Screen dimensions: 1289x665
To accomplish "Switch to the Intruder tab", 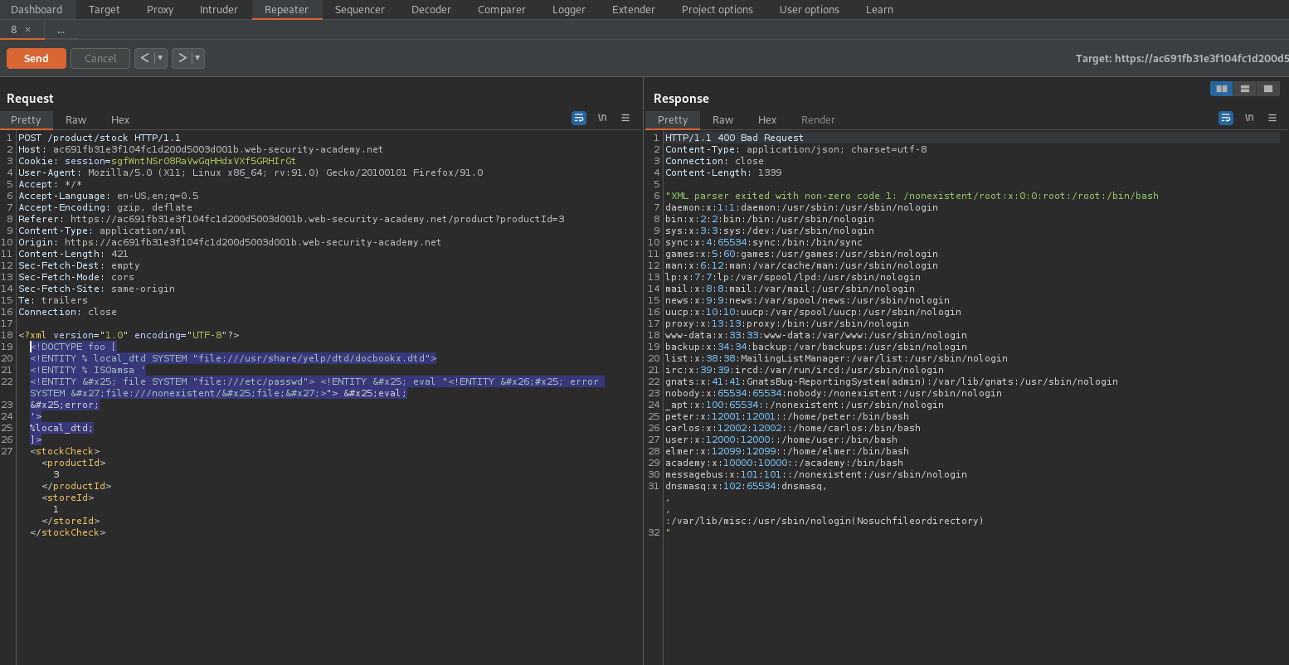I will [219, 9].
